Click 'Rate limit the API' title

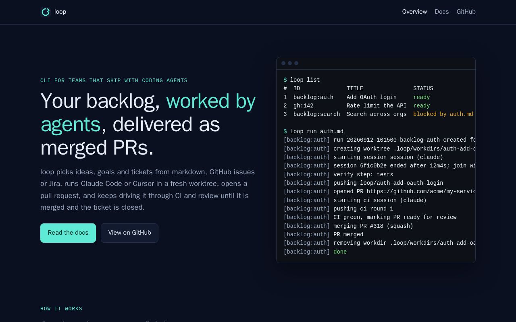tap(377, 106)
